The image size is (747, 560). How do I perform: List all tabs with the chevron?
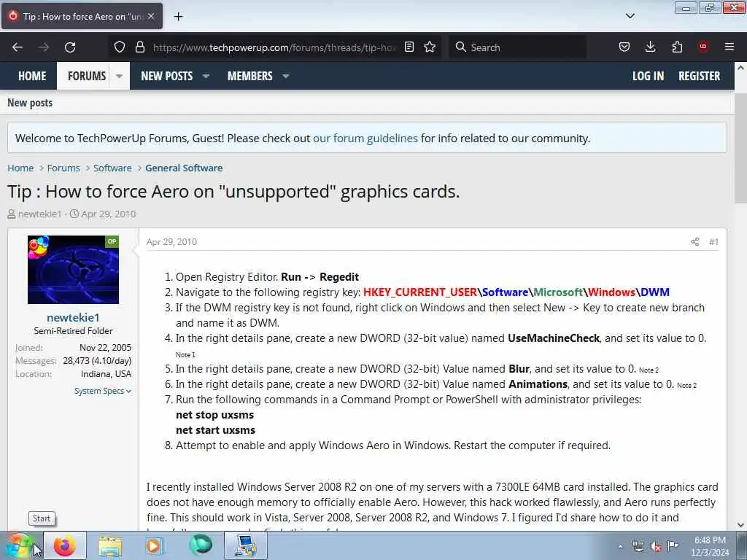coord(630,16)
